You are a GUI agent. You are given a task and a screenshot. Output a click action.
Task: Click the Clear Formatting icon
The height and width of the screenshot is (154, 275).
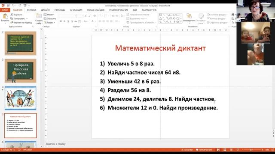pyautogui.click(x=95, y=16)
